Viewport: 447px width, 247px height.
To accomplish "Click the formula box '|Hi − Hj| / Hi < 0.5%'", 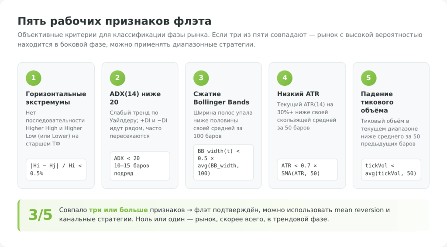I will pyautogui.click(x=56, y=169).
